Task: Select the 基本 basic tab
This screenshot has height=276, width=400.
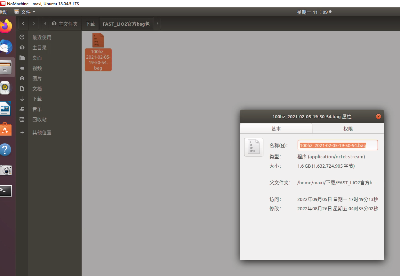Action: [276, 129]
